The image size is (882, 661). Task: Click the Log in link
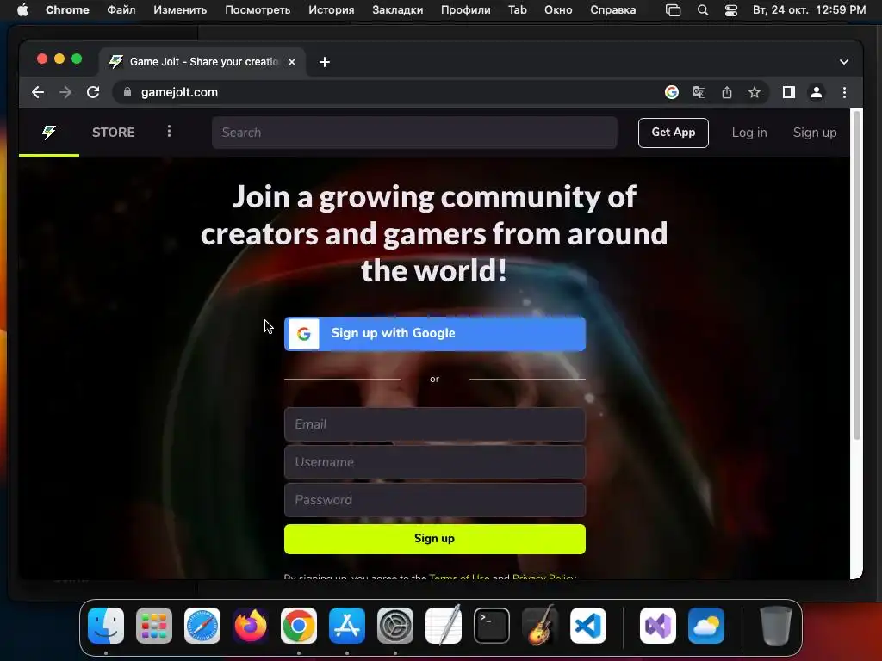[749, 133]
